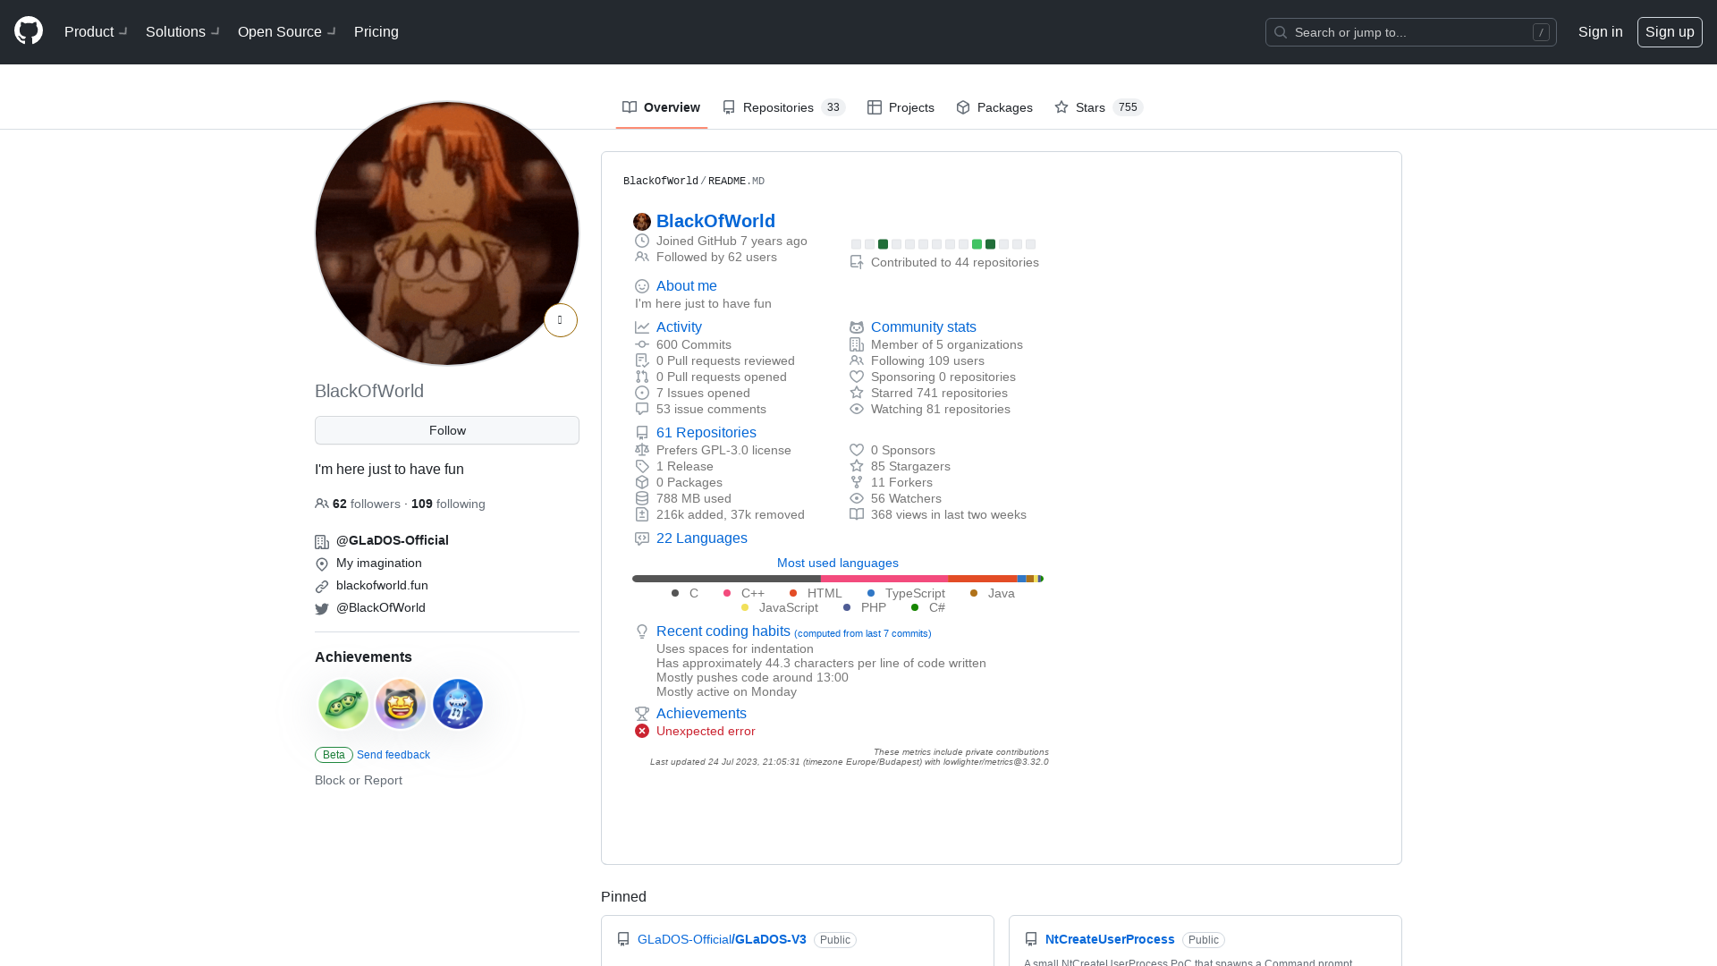Viewport: 1717px width, 966px height.
Task: Open the Pricing page
Action: 376,32
